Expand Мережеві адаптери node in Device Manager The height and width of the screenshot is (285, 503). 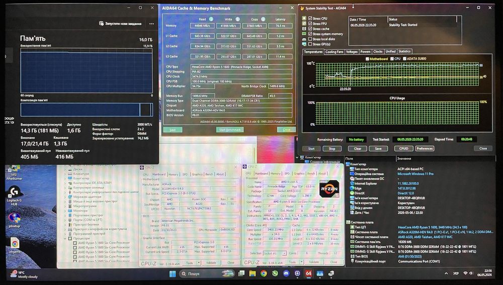(x=65, y=197)
